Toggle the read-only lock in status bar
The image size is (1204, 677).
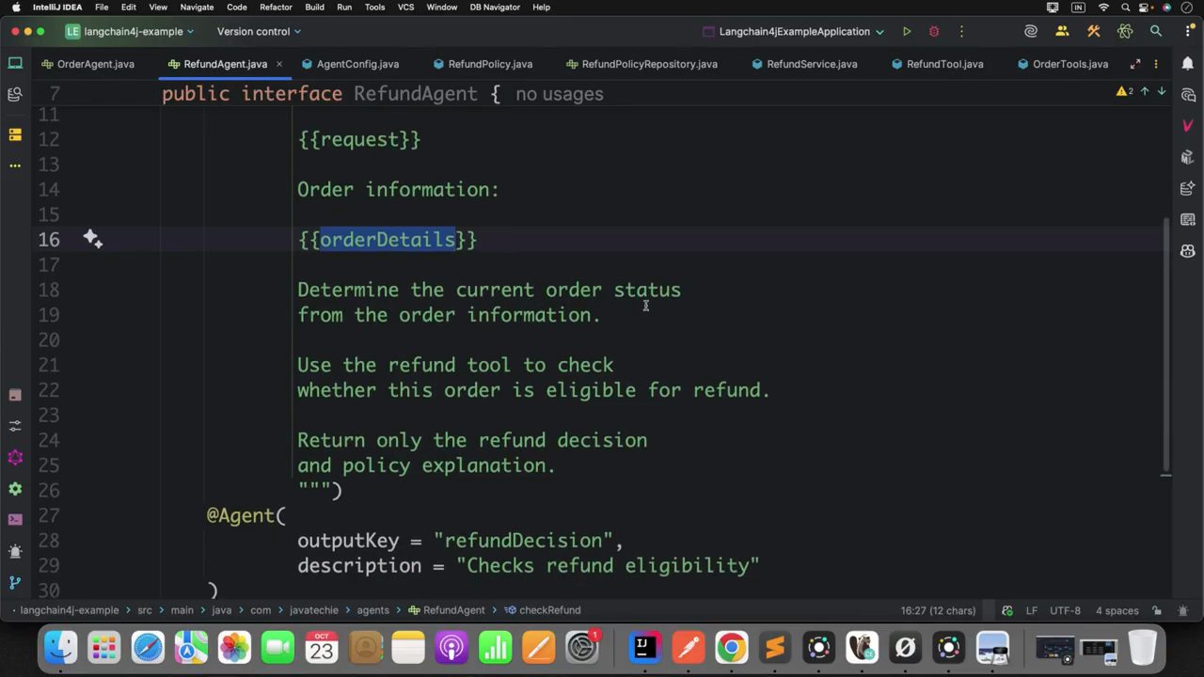1157,610
